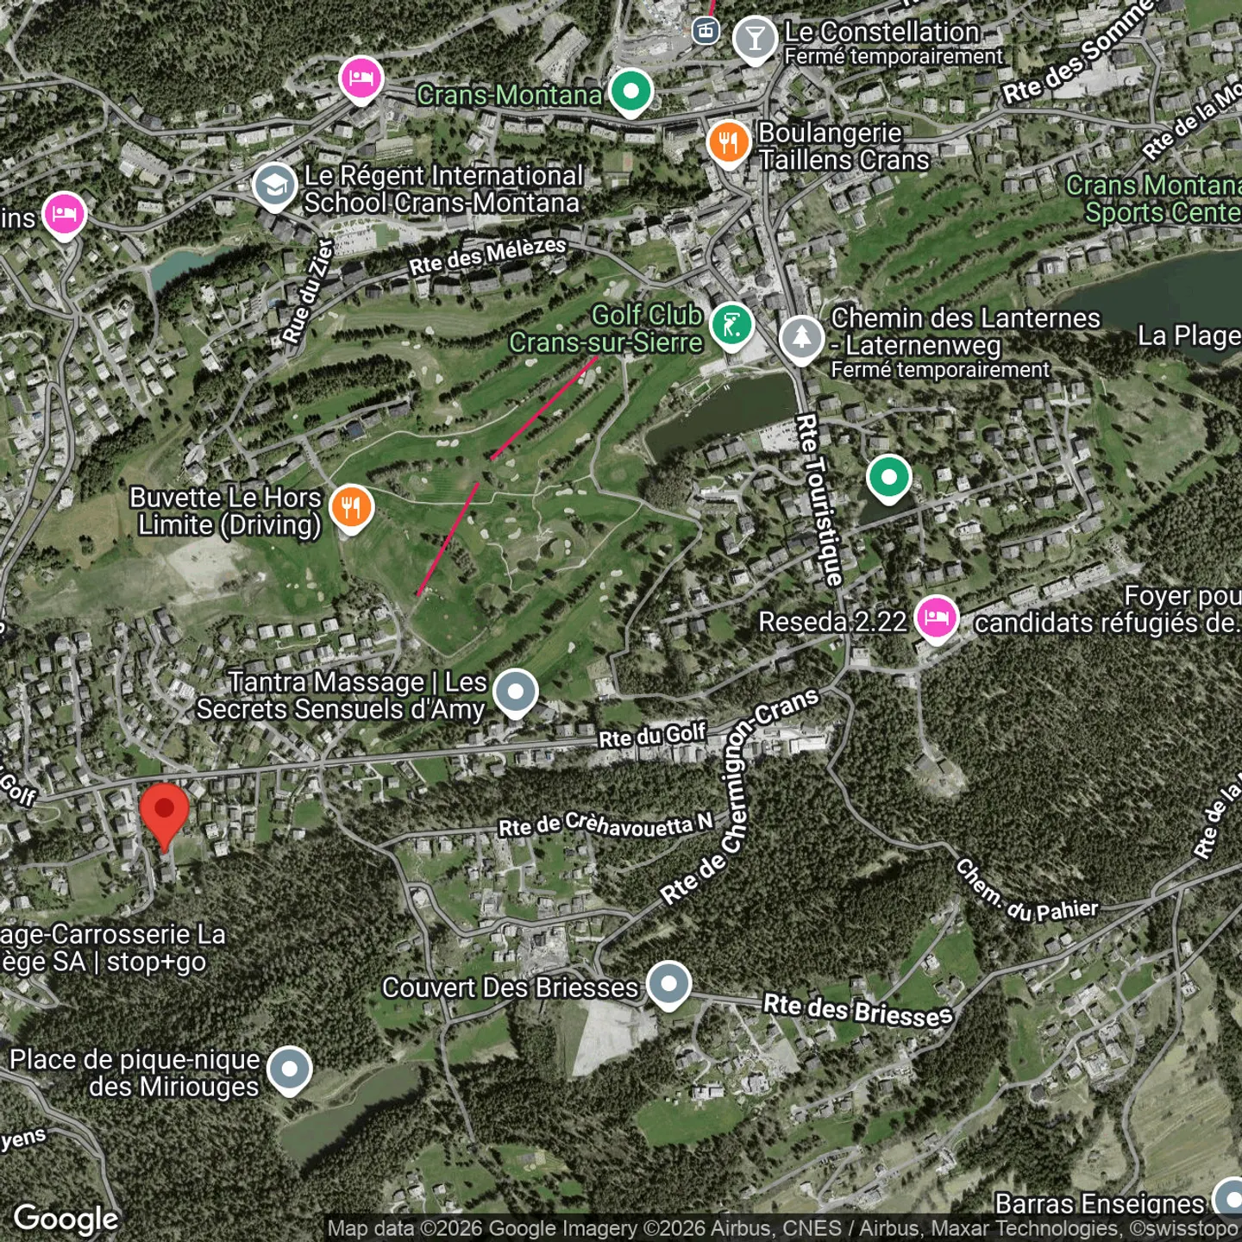Open Buvette Le Hors Limite restaurant icon
Viewport: 1242px width, 1242px height.
[x=351, y=509]
